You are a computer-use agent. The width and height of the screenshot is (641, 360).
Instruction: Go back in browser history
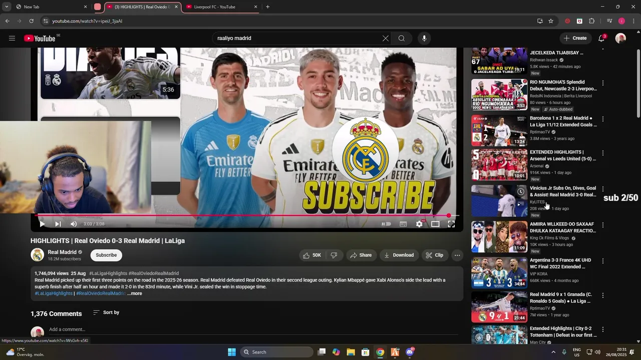pos(7,21)
